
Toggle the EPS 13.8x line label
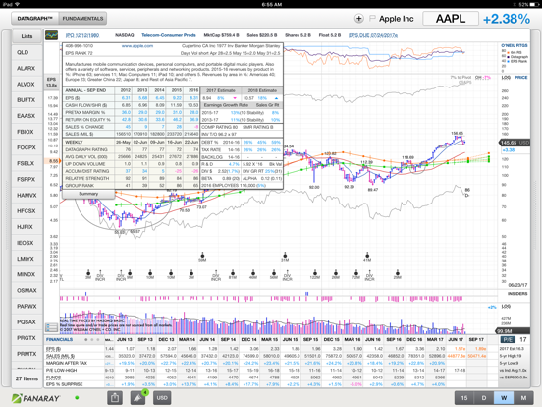(x=51, y=82)
